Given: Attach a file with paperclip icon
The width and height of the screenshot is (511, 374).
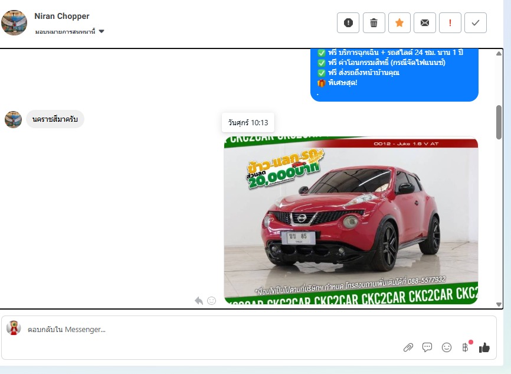Looking at the screenshot, I should (408, 347).
